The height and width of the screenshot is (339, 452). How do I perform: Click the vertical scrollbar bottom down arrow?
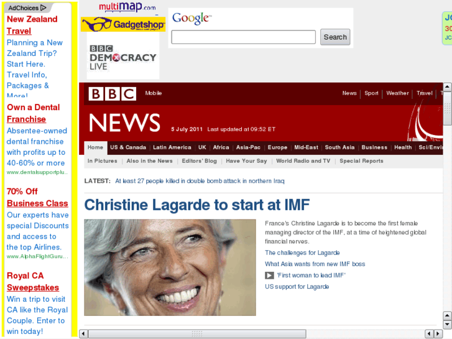[x=447, y=324]
